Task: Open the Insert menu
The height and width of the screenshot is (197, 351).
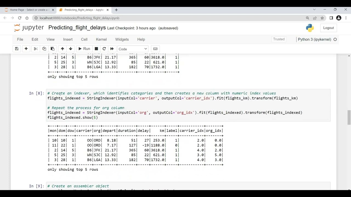Action: pos(68,39)
